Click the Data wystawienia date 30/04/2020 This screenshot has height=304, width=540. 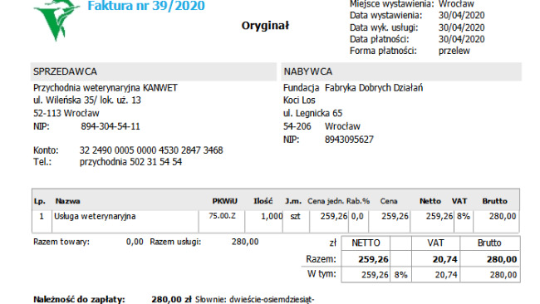pos(461,16)
